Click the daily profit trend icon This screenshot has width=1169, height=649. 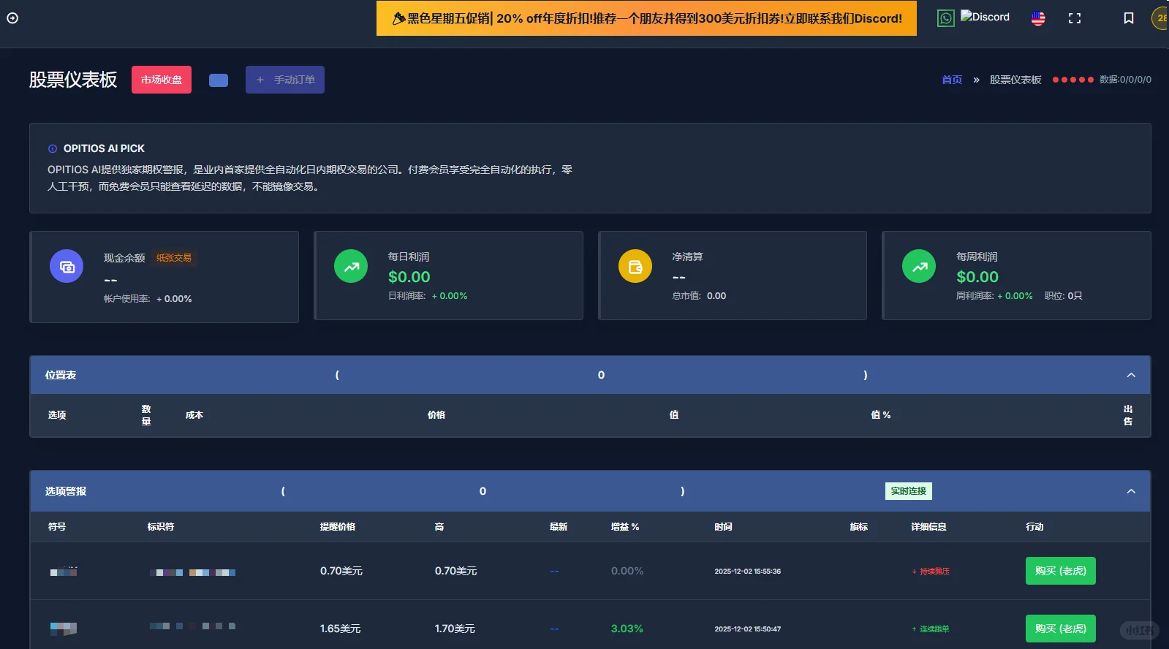click(351, 266)
